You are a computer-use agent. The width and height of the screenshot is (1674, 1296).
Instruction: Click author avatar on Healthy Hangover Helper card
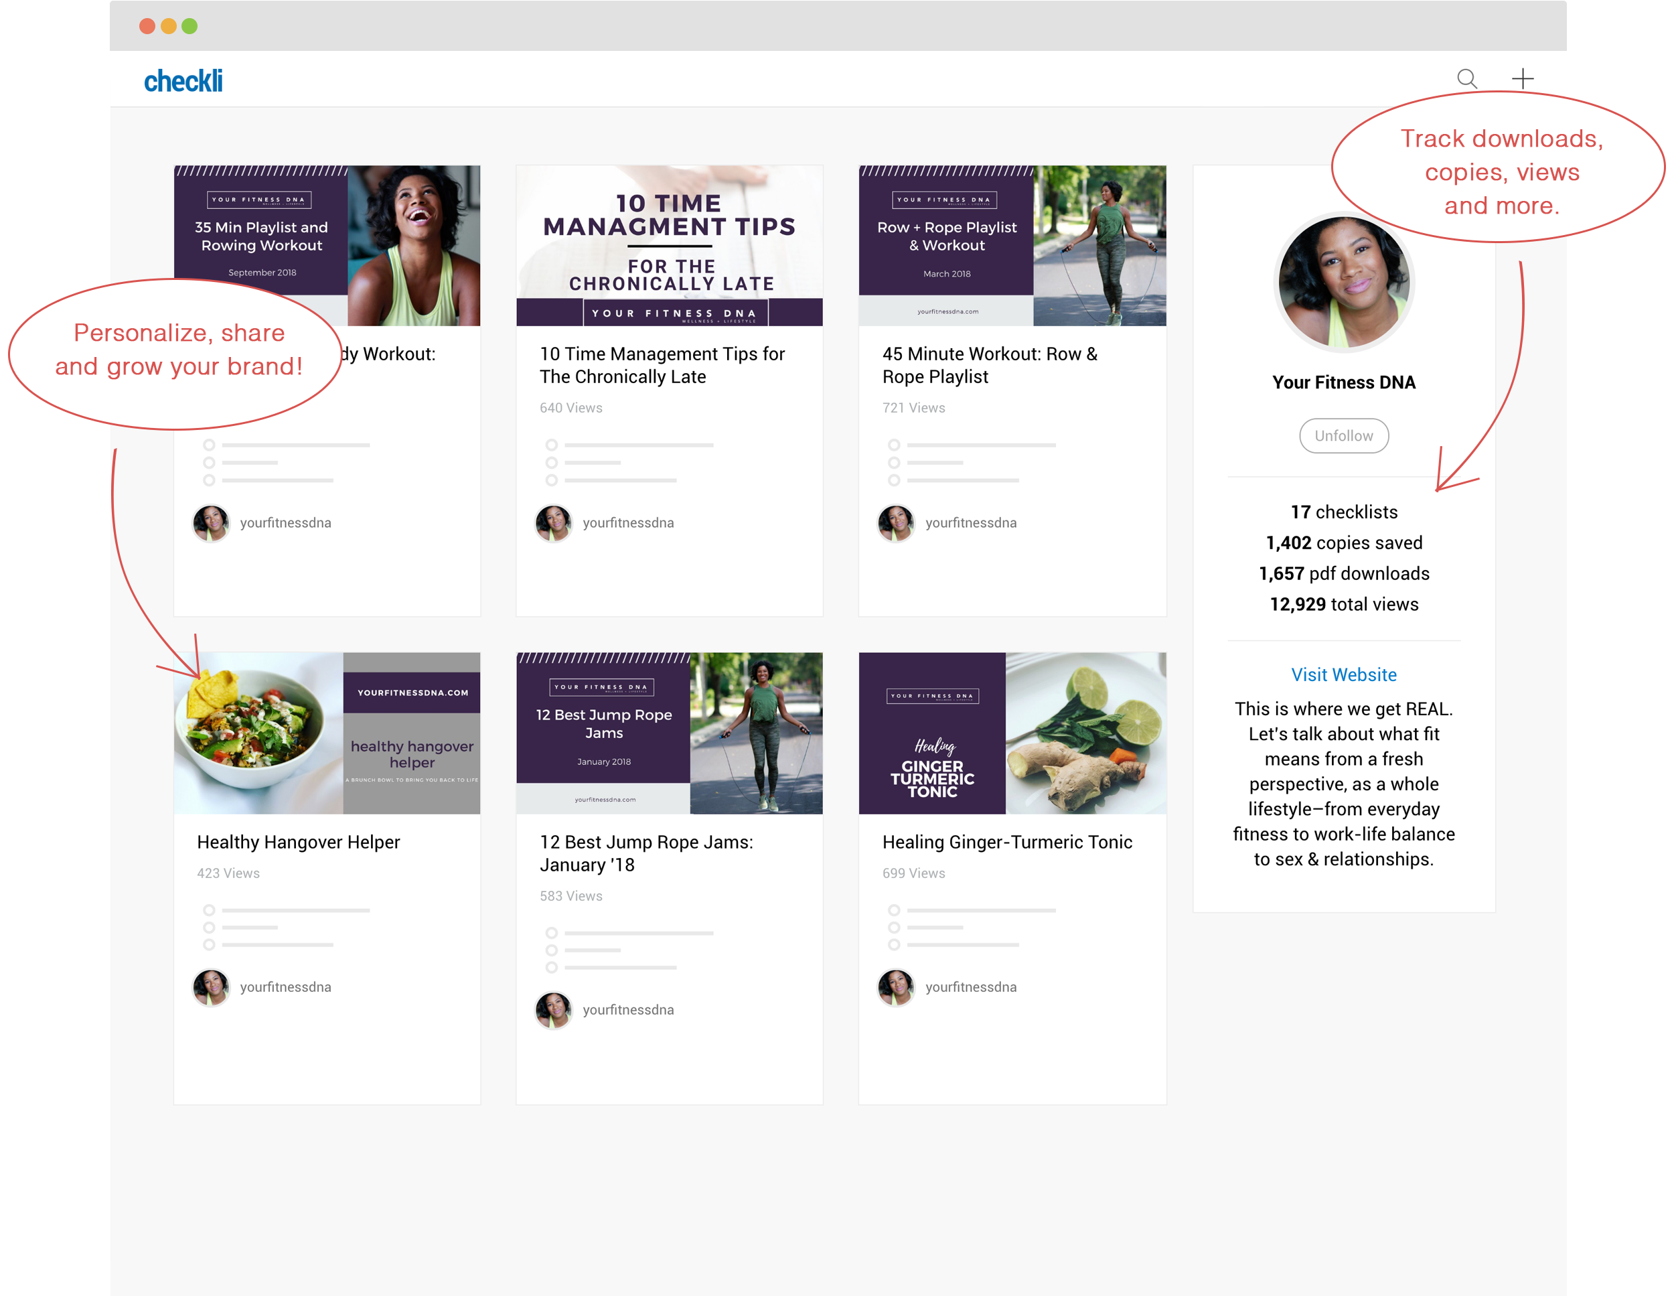pyautogui.click(x=211, y=987)
